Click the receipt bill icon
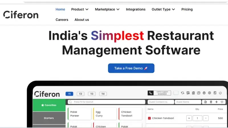Viewport: 228px width, 128px height. click(x=215, y=93)
